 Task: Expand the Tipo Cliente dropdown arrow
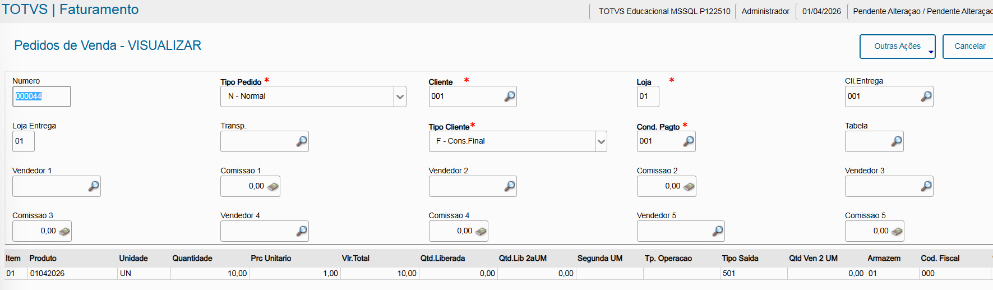tap(601, 141)
